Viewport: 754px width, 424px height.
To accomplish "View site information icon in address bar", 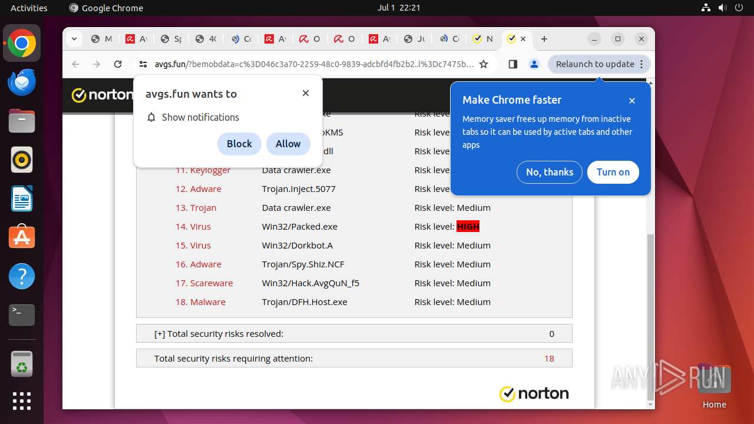I will 143,64.
